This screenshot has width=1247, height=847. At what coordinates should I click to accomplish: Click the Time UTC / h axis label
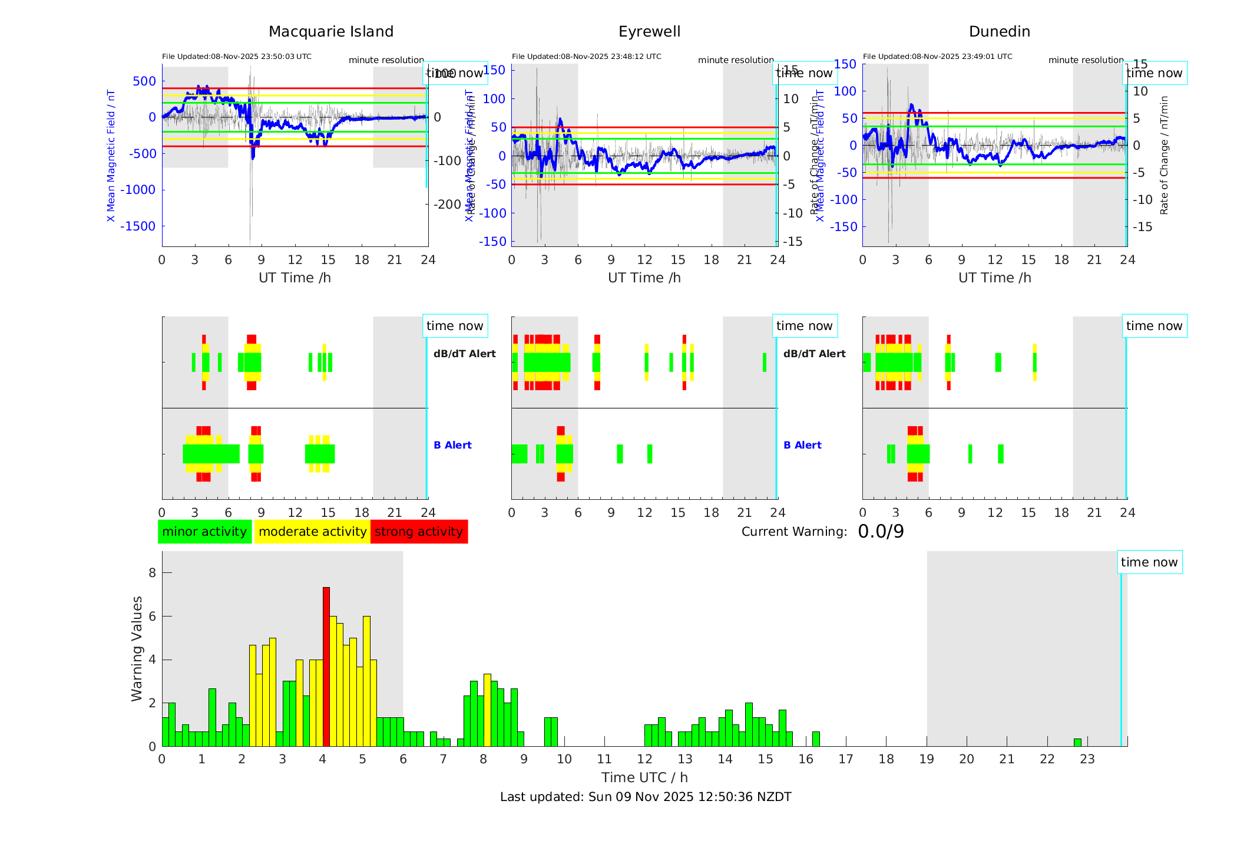(x=644, y=777)
